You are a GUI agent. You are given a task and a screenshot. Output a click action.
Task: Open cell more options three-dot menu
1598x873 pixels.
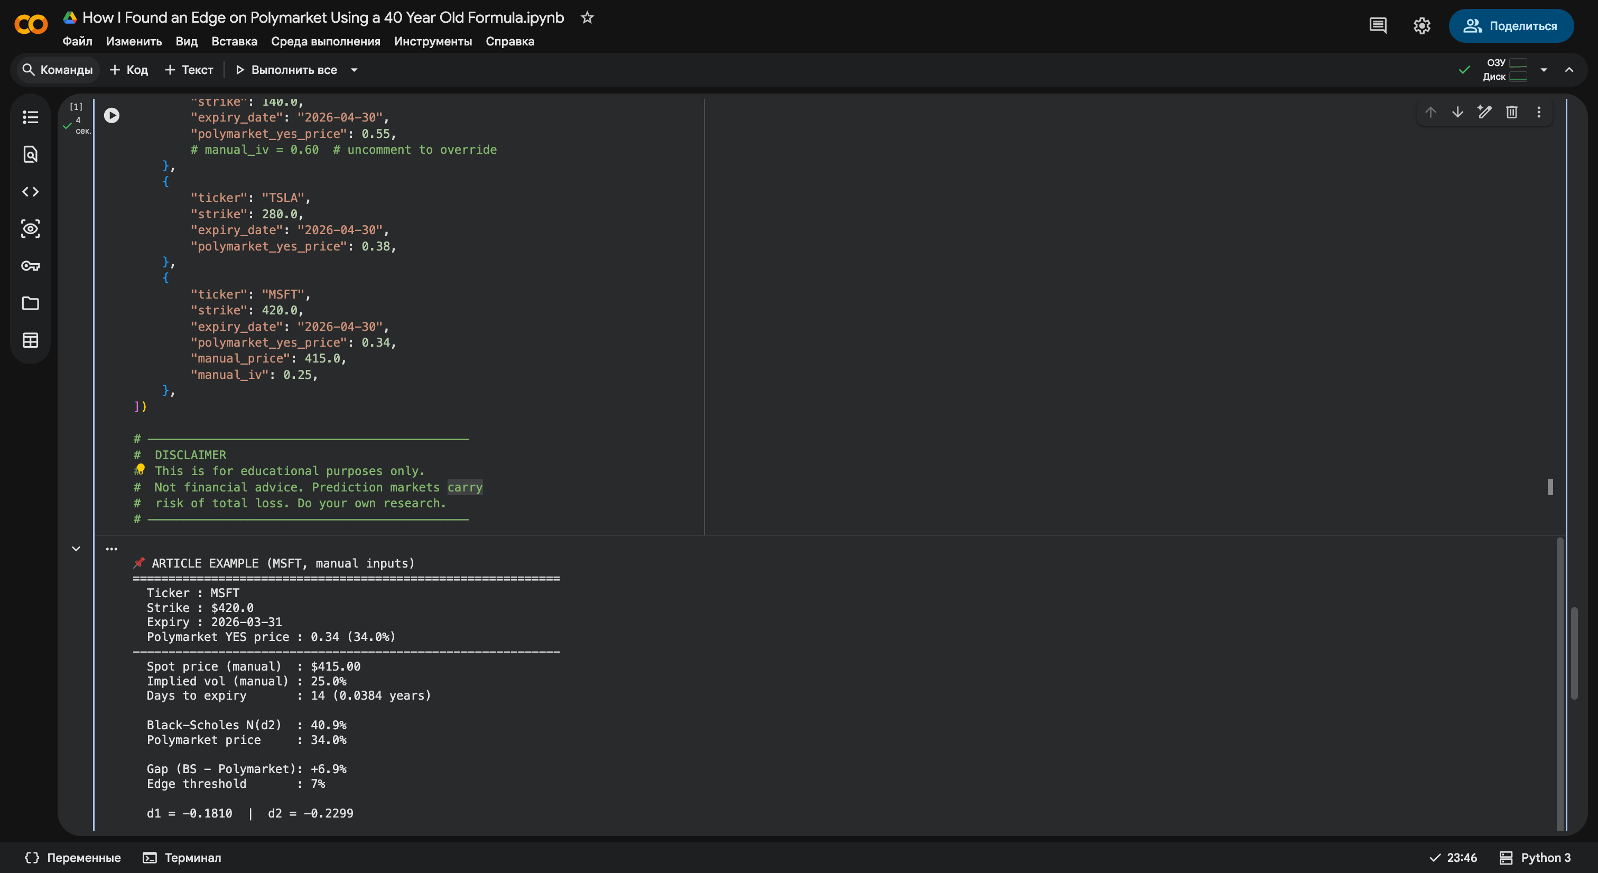pos(1539,113)
